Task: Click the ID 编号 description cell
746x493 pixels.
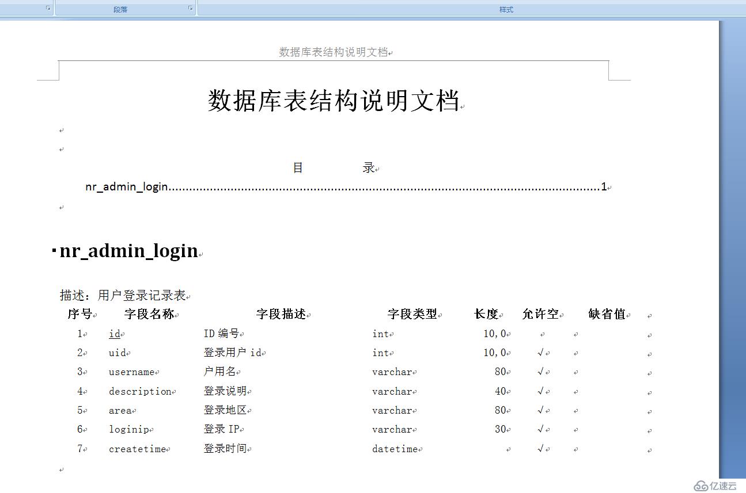Action: click(x=221, y=333)
